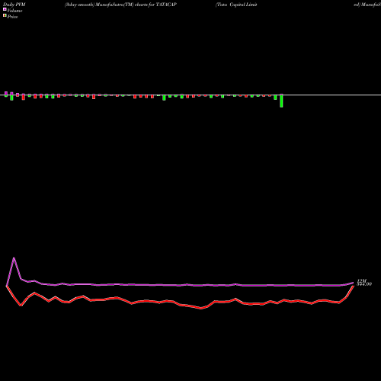381x381 pixels.
Task: Click the chart title mentioning TATACAP
Action: [120, 5]
